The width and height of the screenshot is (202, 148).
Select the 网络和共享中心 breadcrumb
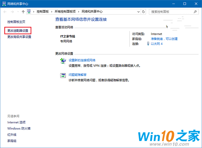[x=92, y=11]
